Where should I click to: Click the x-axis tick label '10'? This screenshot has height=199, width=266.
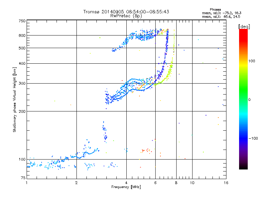click(x=192, y=183)
